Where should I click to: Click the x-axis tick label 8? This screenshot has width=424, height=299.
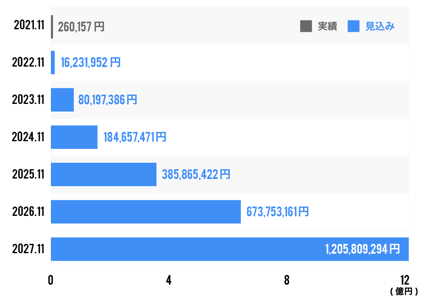287,280
